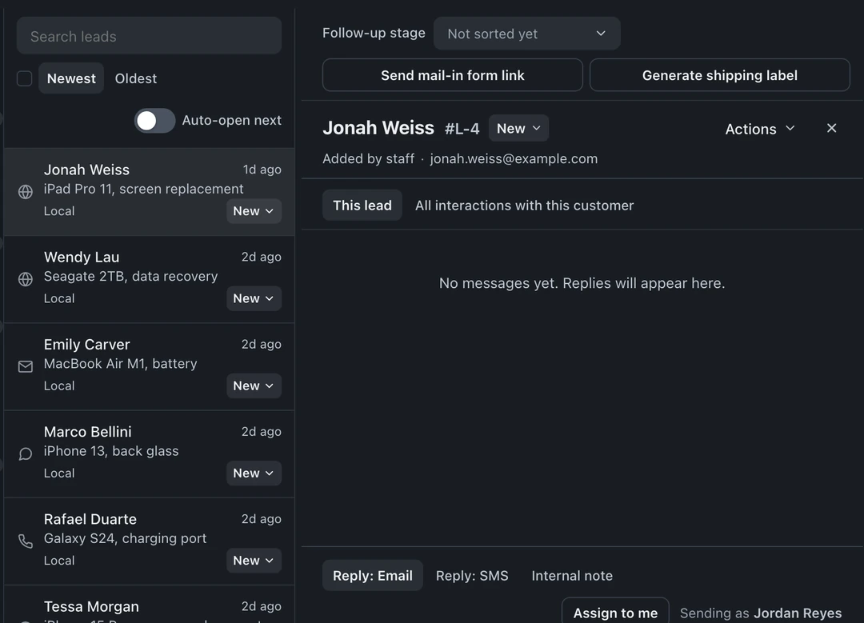Image resolution: width=864 pixels, height=623 pixels.
Task: Click the envelope icon beside Emily Carver
Action: pyautogui.click(x=26, y=366)
